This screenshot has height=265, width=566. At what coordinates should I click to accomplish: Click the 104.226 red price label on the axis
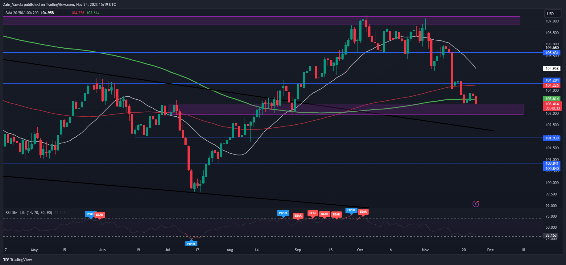(552, 86)
